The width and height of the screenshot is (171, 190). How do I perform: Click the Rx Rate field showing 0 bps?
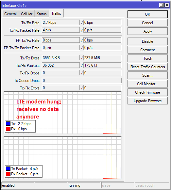coord(102,23)
